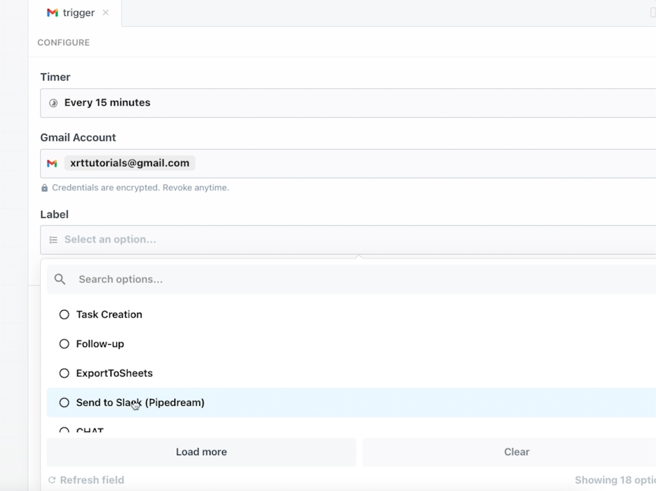Click the 'Showing 18' options count text

tap(615, 480)
